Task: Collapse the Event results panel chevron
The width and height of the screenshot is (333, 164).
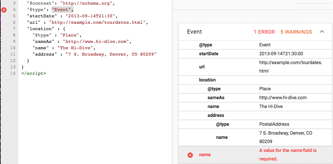Action: 322,32
